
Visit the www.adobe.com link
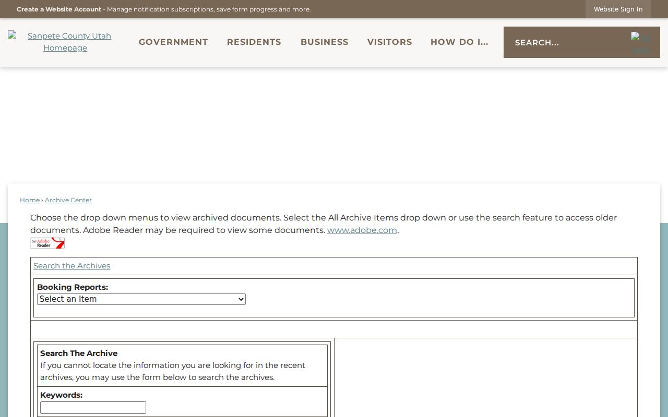[x=362, y=230]
